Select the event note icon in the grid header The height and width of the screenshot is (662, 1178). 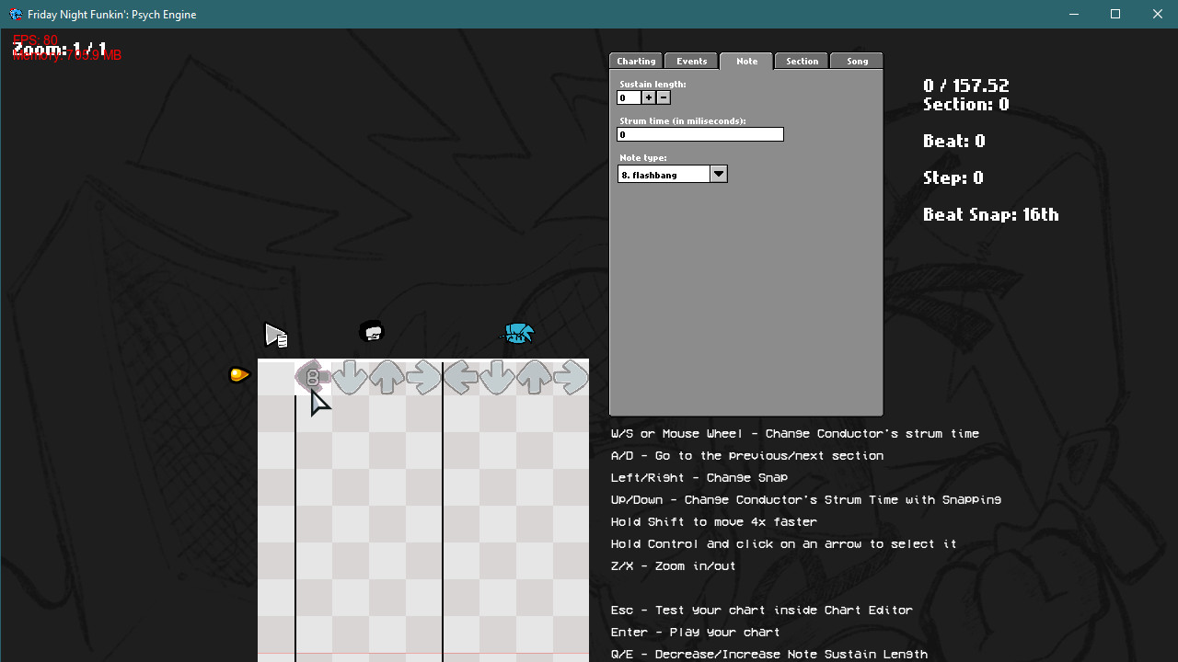(x=312, y=377)
